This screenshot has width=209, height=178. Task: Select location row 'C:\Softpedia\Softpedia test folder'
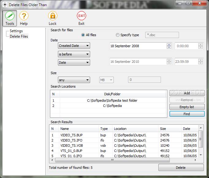108,100
